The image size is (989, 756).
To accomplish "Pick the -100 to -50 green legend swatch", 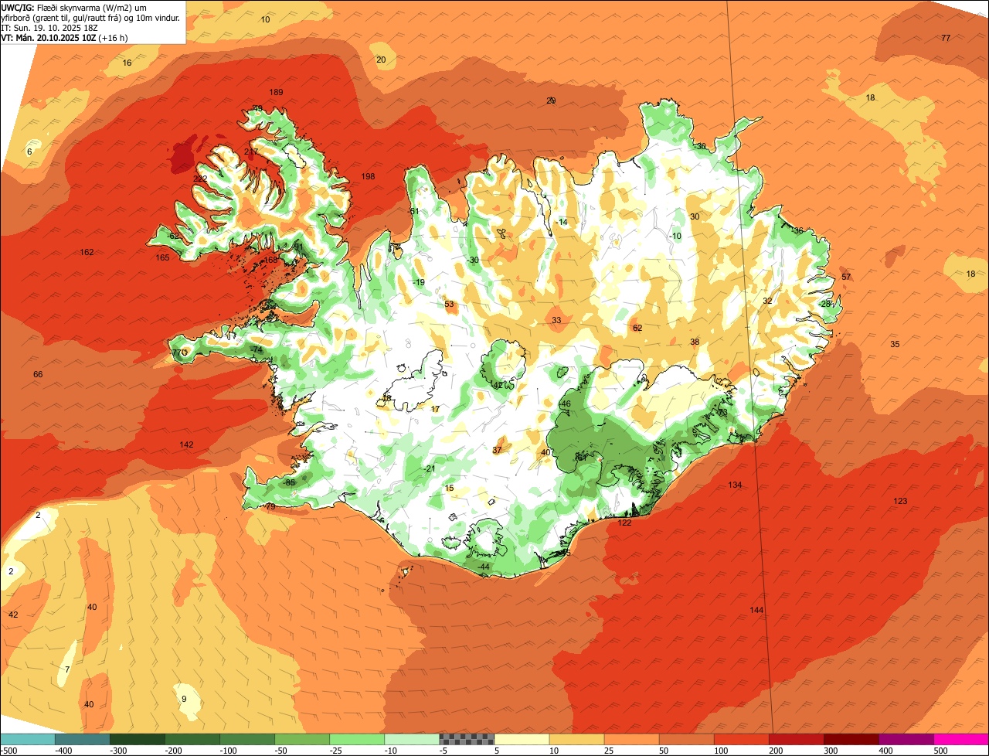I will (x=247, y=739).
